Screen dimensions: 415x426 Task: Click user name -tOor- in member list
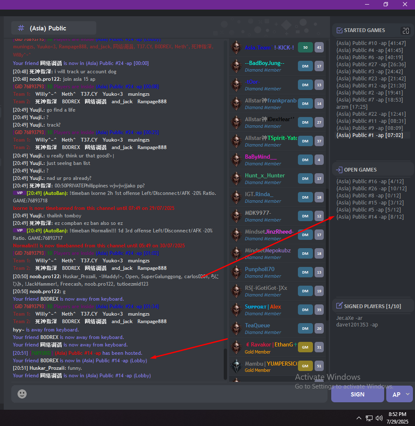(252, 82)
